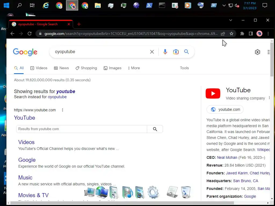The height and width of the screenshot is (206, 275).
Task: Open a new Chrome tab
Action: pos(79,24)
